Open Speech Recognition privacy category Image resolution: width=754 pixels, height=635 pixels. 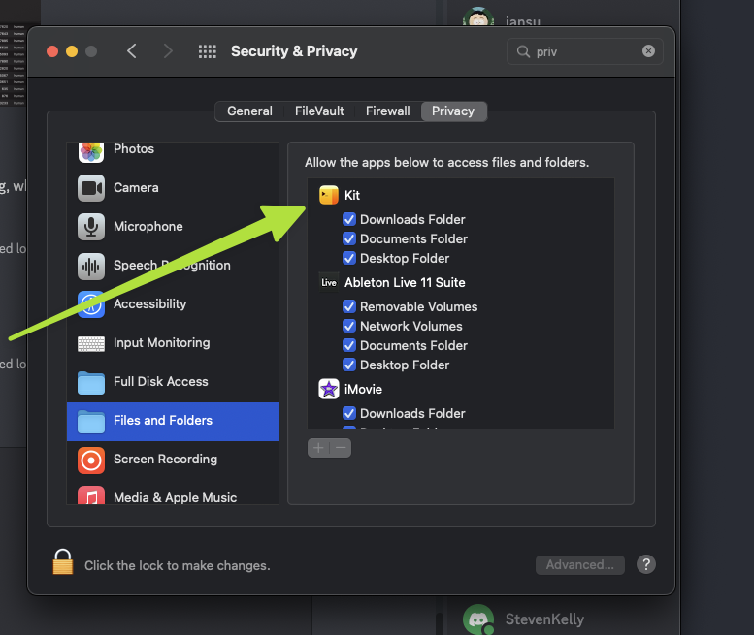point(173,265)
